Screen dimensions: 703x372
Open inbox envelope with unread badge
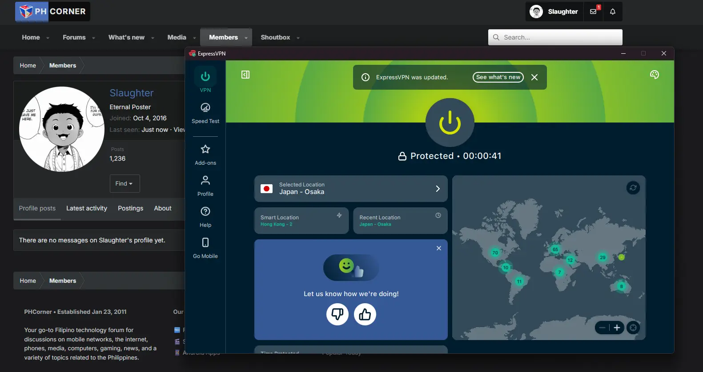pyautogui.click(x=594, y=12)
